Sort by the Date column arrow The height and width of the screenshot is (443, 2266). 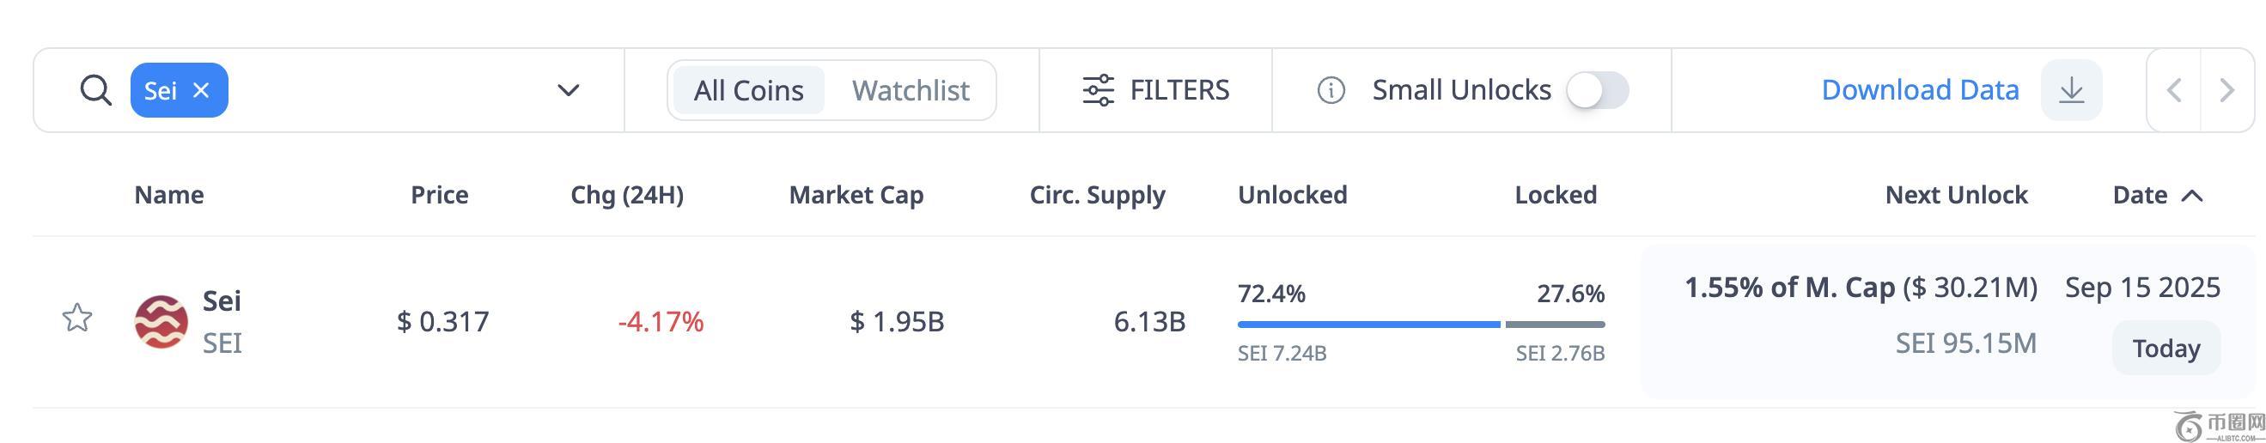coord(2193,195)
